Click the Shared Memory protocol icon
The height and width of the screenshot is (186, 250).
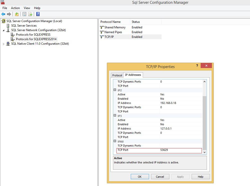coord(102,27)
